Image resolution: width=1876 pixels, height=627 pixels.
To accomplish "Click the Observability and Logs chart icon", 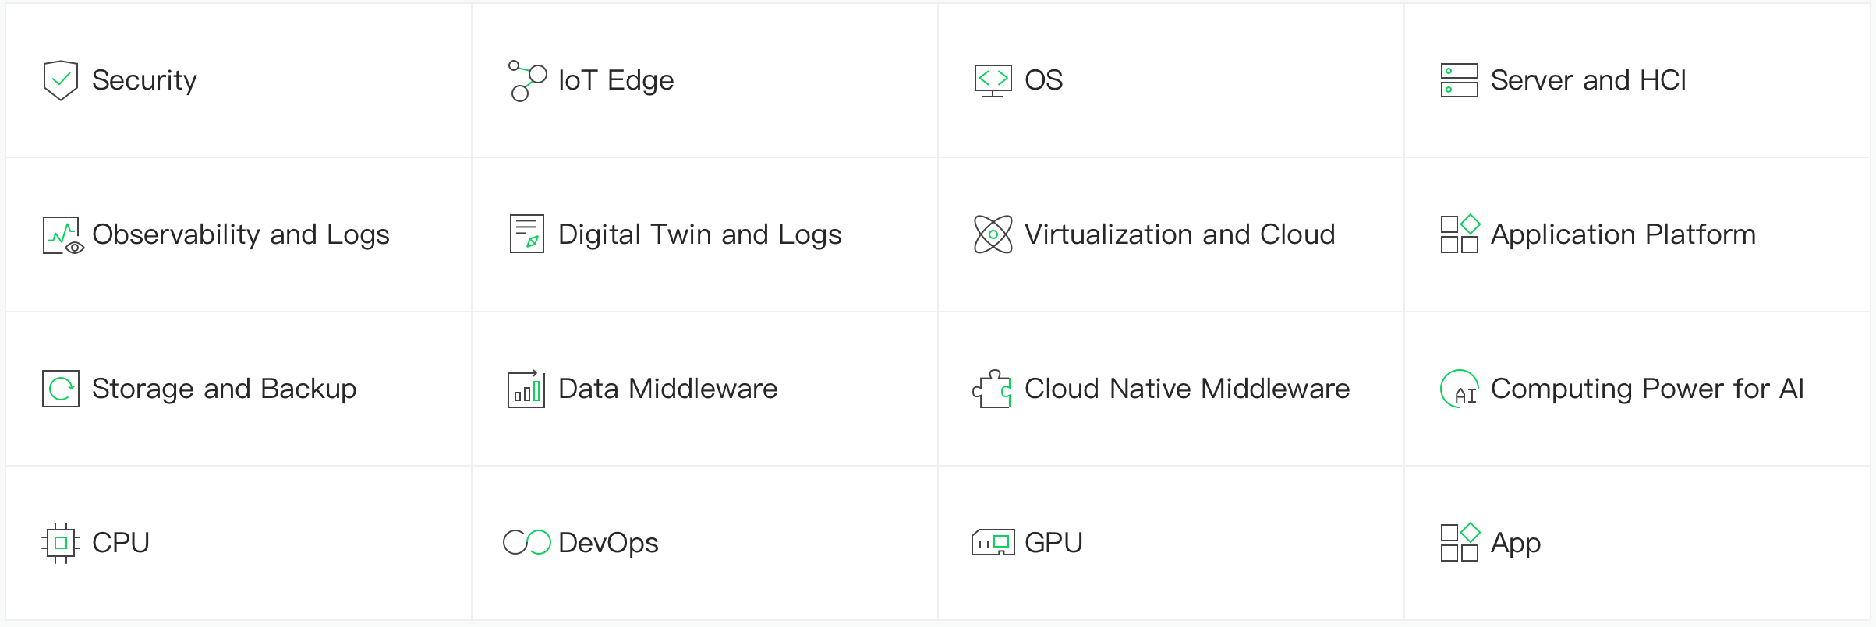I will [x=63, y=235].
